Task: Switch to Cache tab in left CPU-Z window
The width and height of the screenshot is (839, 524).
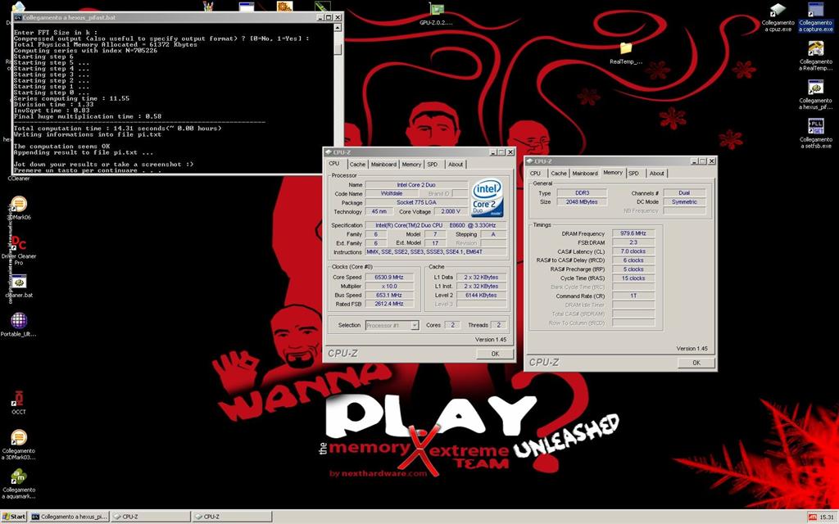Action: click(357, 164)
